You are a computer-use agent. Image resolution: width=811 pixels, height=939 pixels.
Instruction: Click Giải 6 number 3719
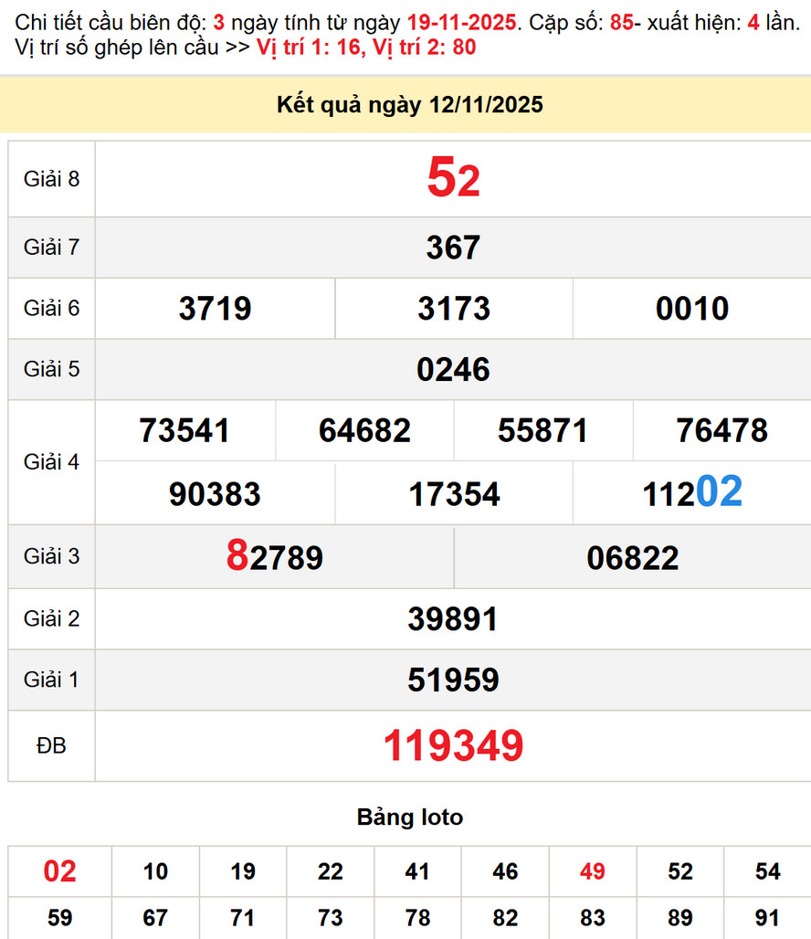[x=216, y=309]
